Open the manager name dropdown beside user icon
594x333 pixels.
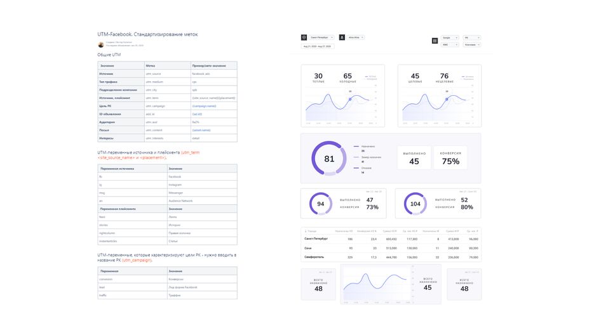356,37
